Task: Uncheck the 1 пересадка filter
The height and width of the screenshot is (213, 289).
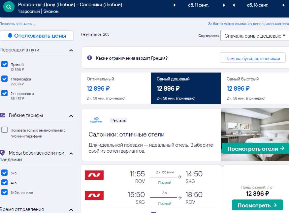Action: 4,78
